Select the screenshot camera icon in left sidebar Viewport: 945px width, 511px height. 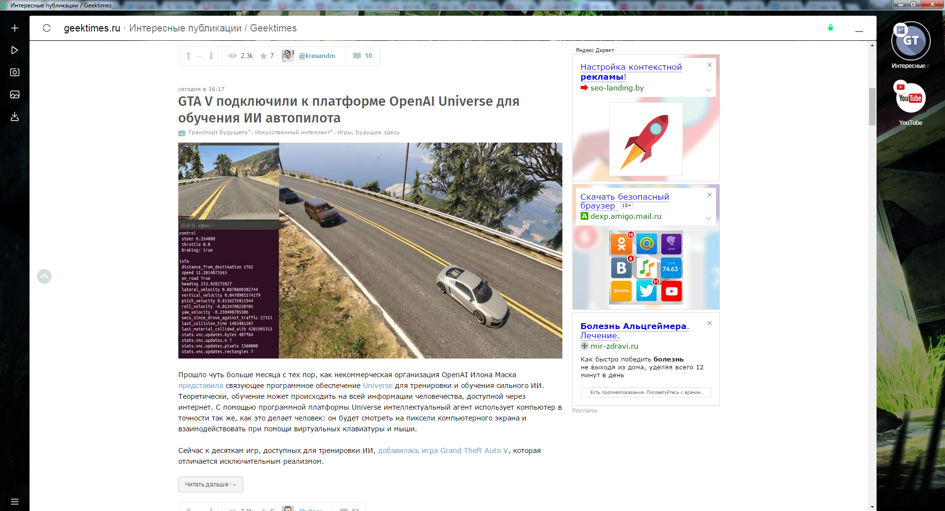14,72
